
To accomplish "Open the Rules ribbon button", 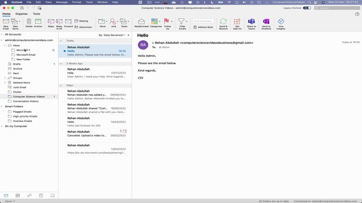I will (x=124, y=23).
